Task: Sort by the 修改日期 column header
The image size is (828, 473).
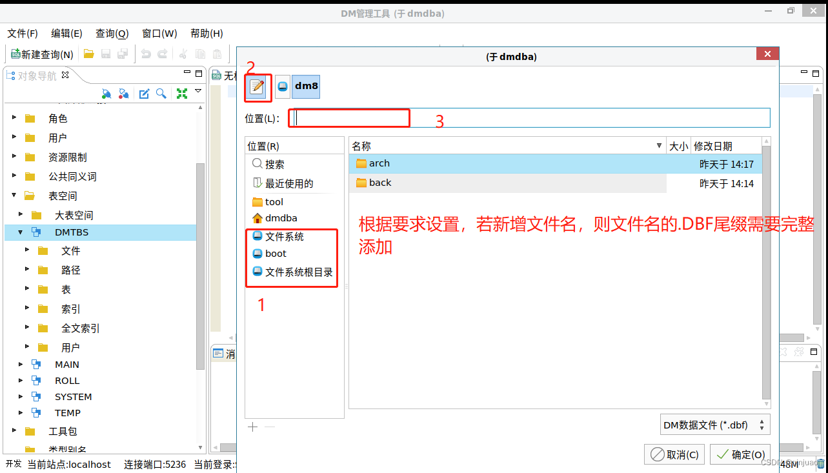Action: pyautogui.click(x=726, y=146)
